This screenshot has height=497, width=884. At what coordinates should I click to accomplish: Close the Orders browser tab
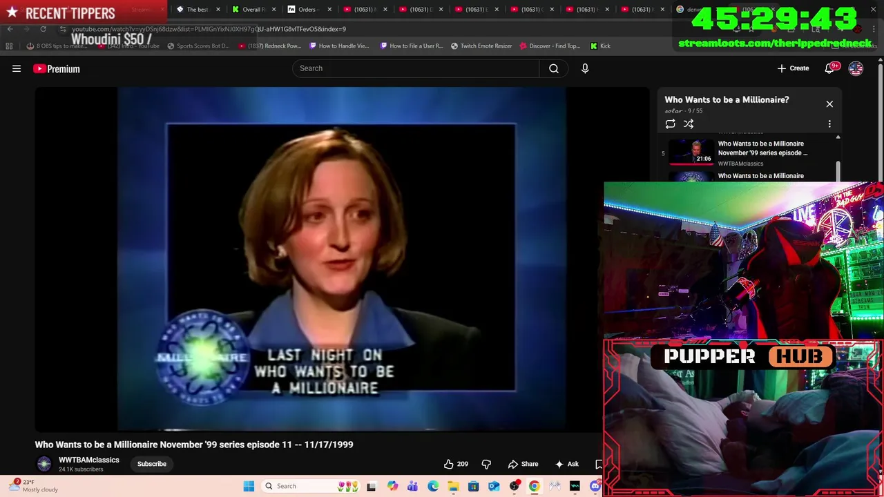click(329, 10)
